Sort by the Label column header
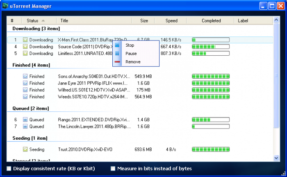The image size is (287, 177). pyautogui.click(x=253, y=20)
